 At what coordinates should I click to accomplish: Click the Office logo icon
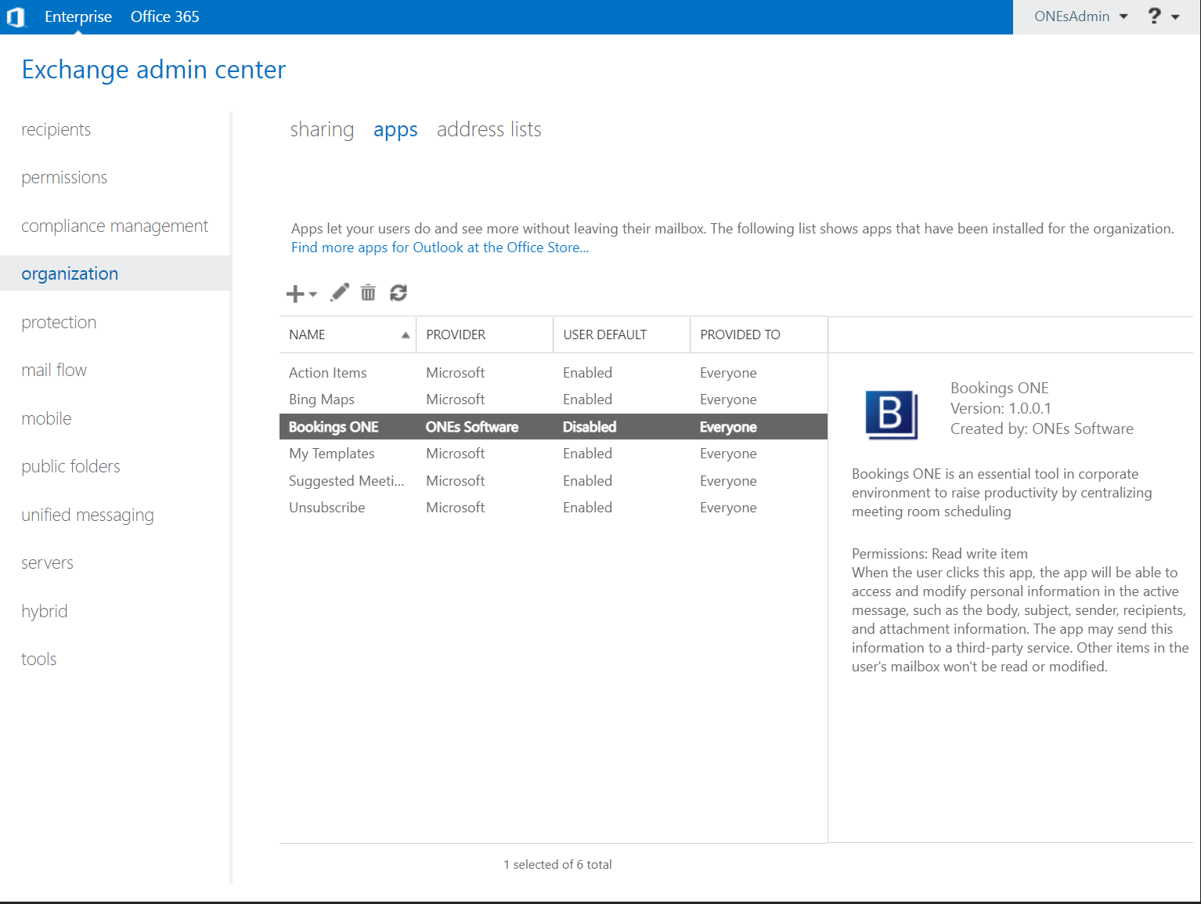coord(16,16)
